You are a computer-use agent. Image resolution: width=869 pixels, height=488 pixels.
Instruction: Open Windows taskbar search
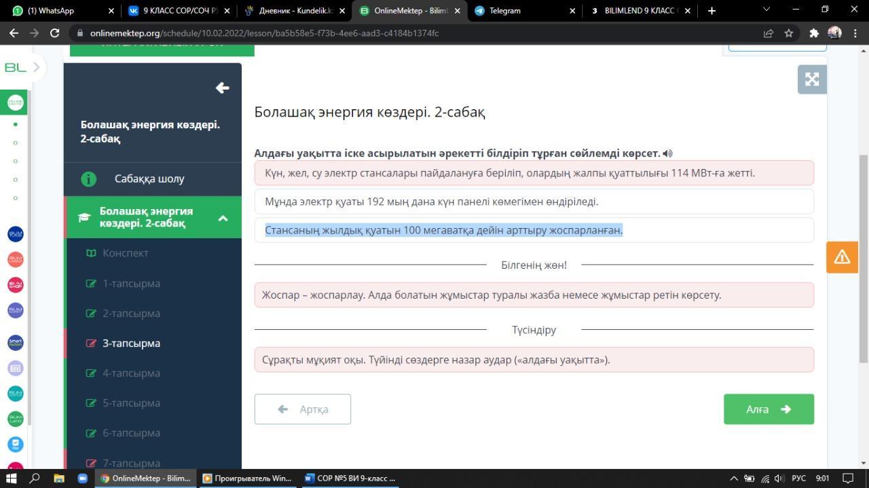pyautogui.click(x=35, y=478)
